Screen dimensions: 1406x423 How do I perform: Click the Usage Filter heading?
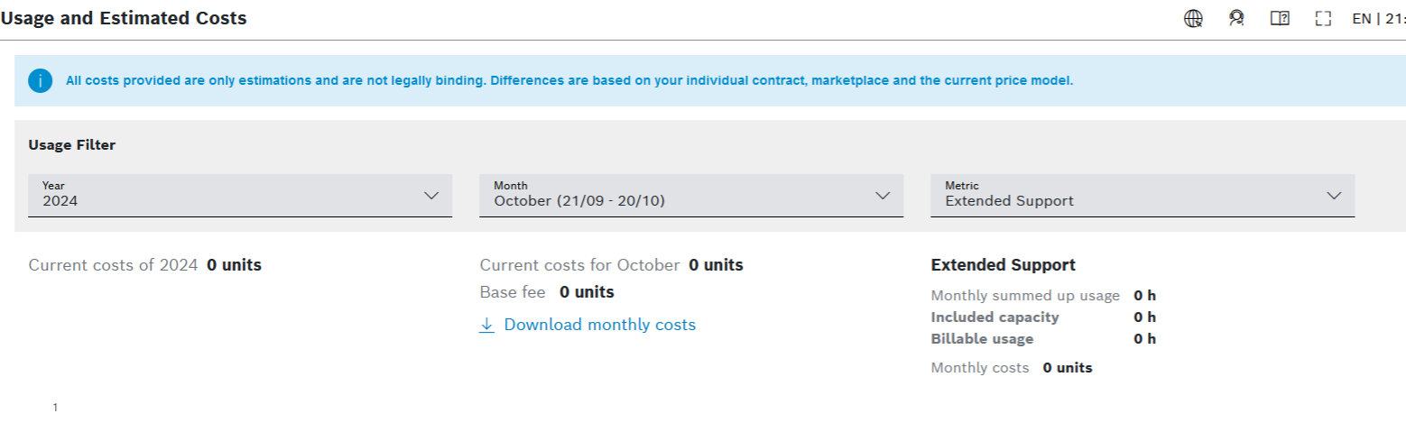[x=72, y=144]
